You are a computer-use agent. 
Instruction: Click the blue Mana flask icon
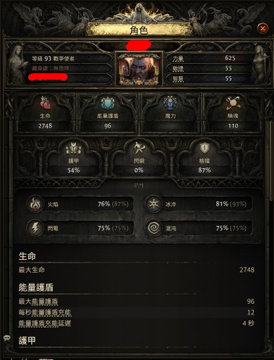coord(170,103)
